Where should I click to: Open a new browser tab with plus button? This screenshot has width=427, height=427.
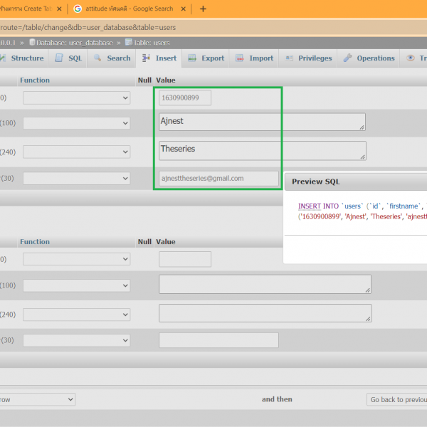coord(203,9)
